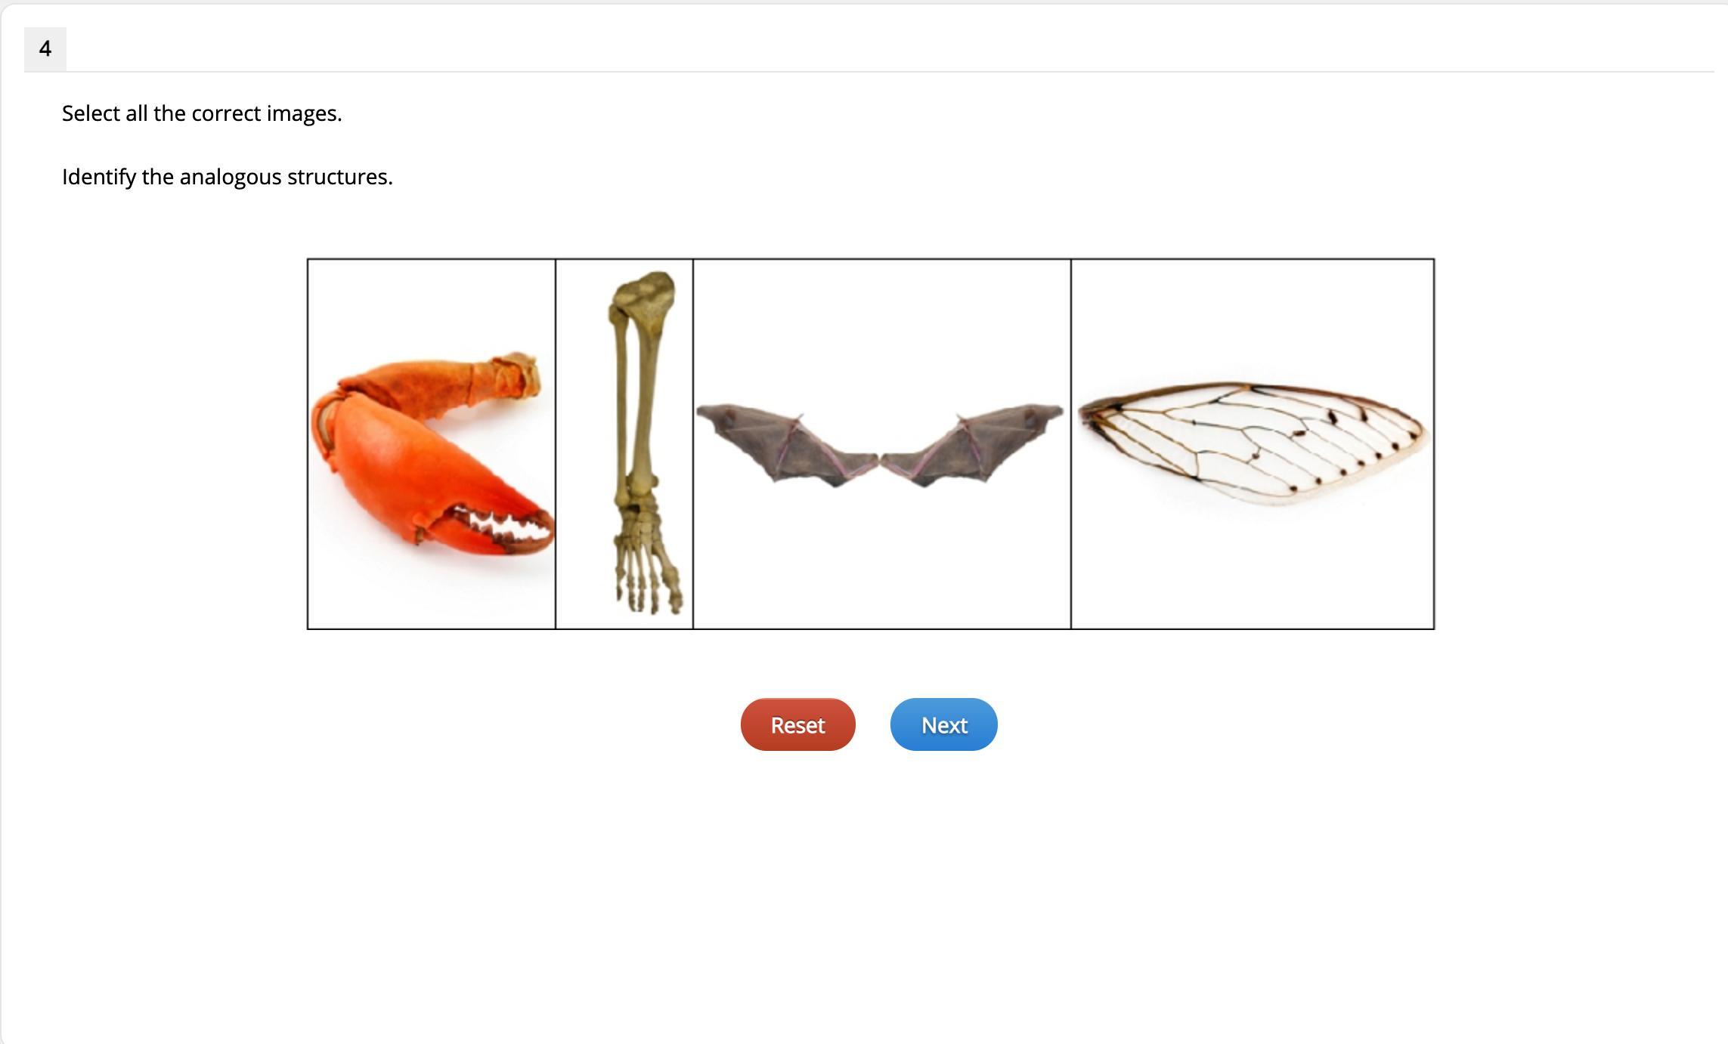The image size is (1728, 1044).
Task: Select the orange crab claw image
Action: click(x=432, y=444)
